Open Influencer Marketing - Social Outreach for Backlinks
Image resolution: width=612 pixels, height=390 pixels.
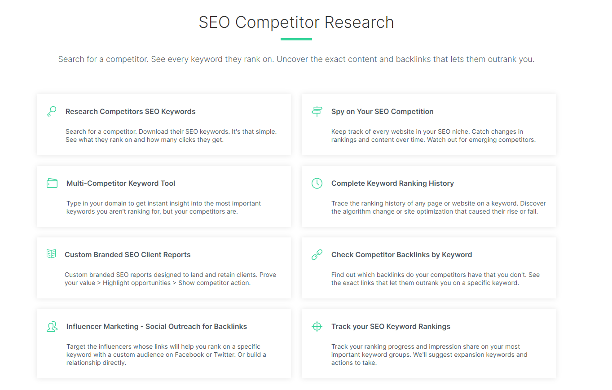click(157, 326)
